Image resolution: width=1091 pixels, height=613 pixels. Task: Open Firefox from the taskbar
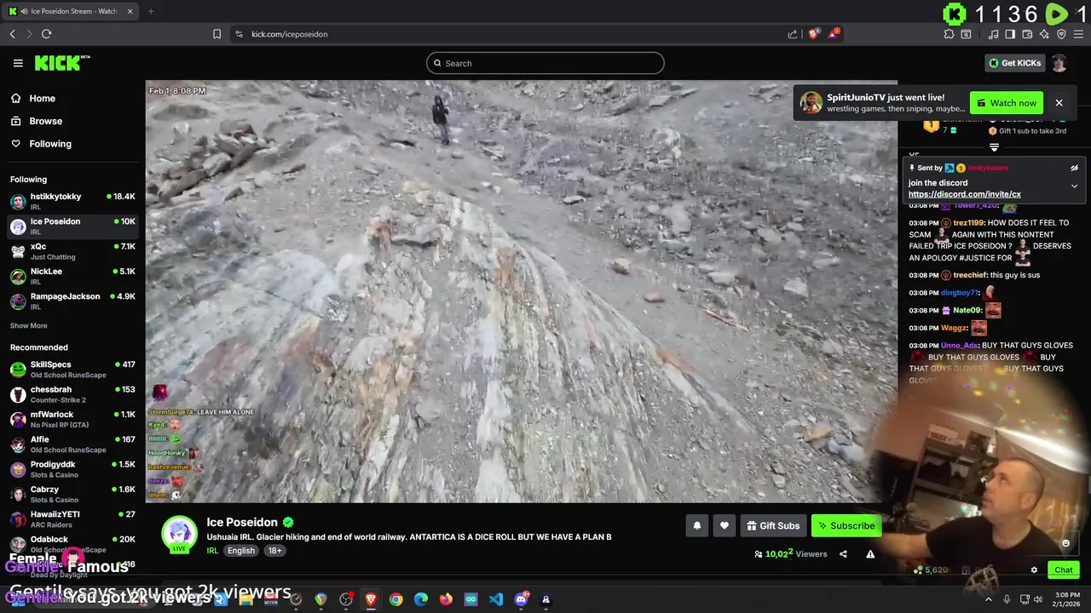point(446,599)
